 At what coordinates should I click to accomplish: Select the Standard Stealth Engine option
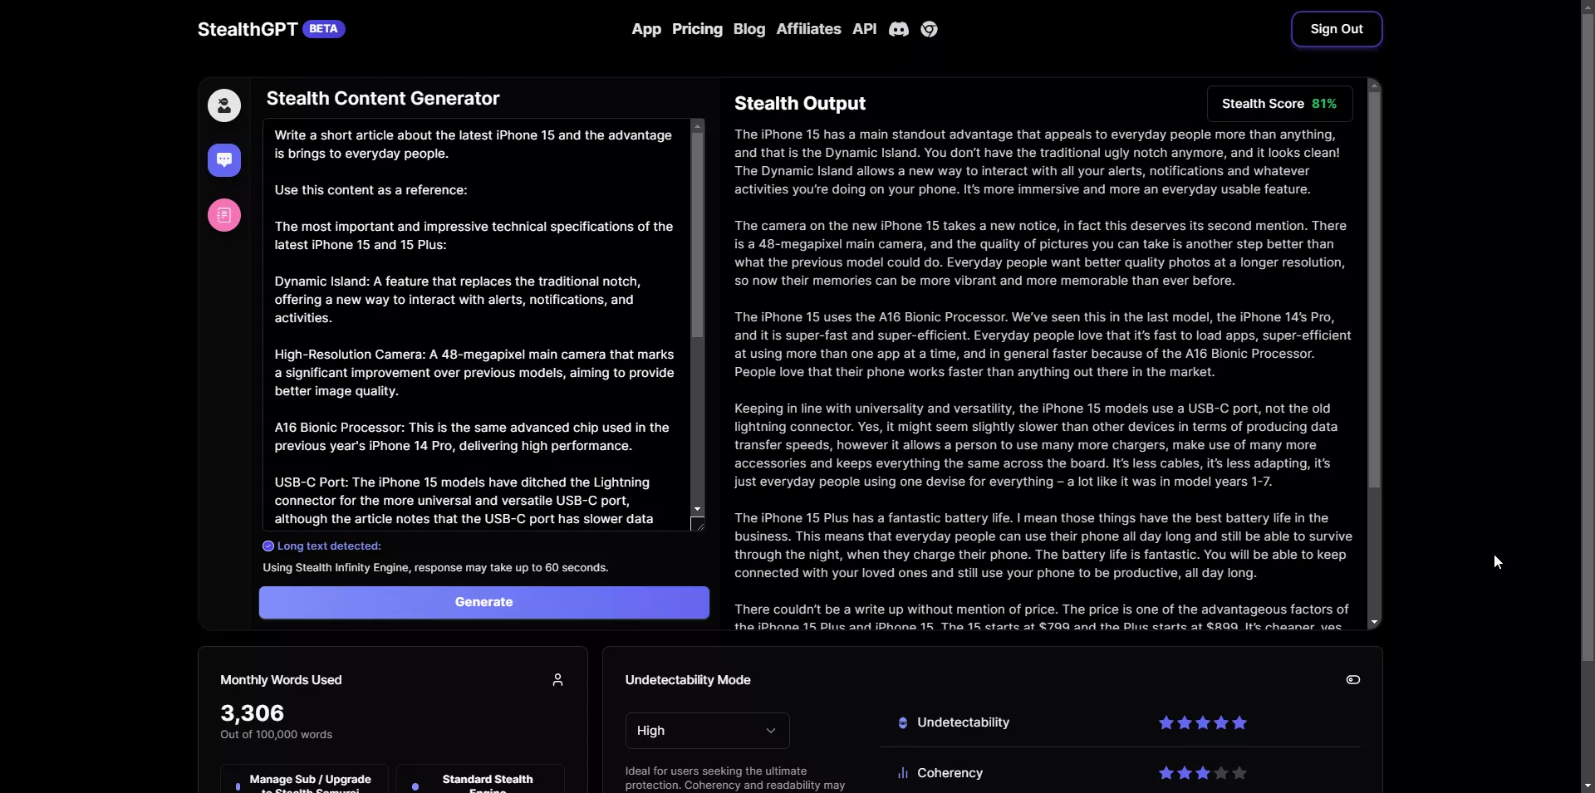pos(480,781)
